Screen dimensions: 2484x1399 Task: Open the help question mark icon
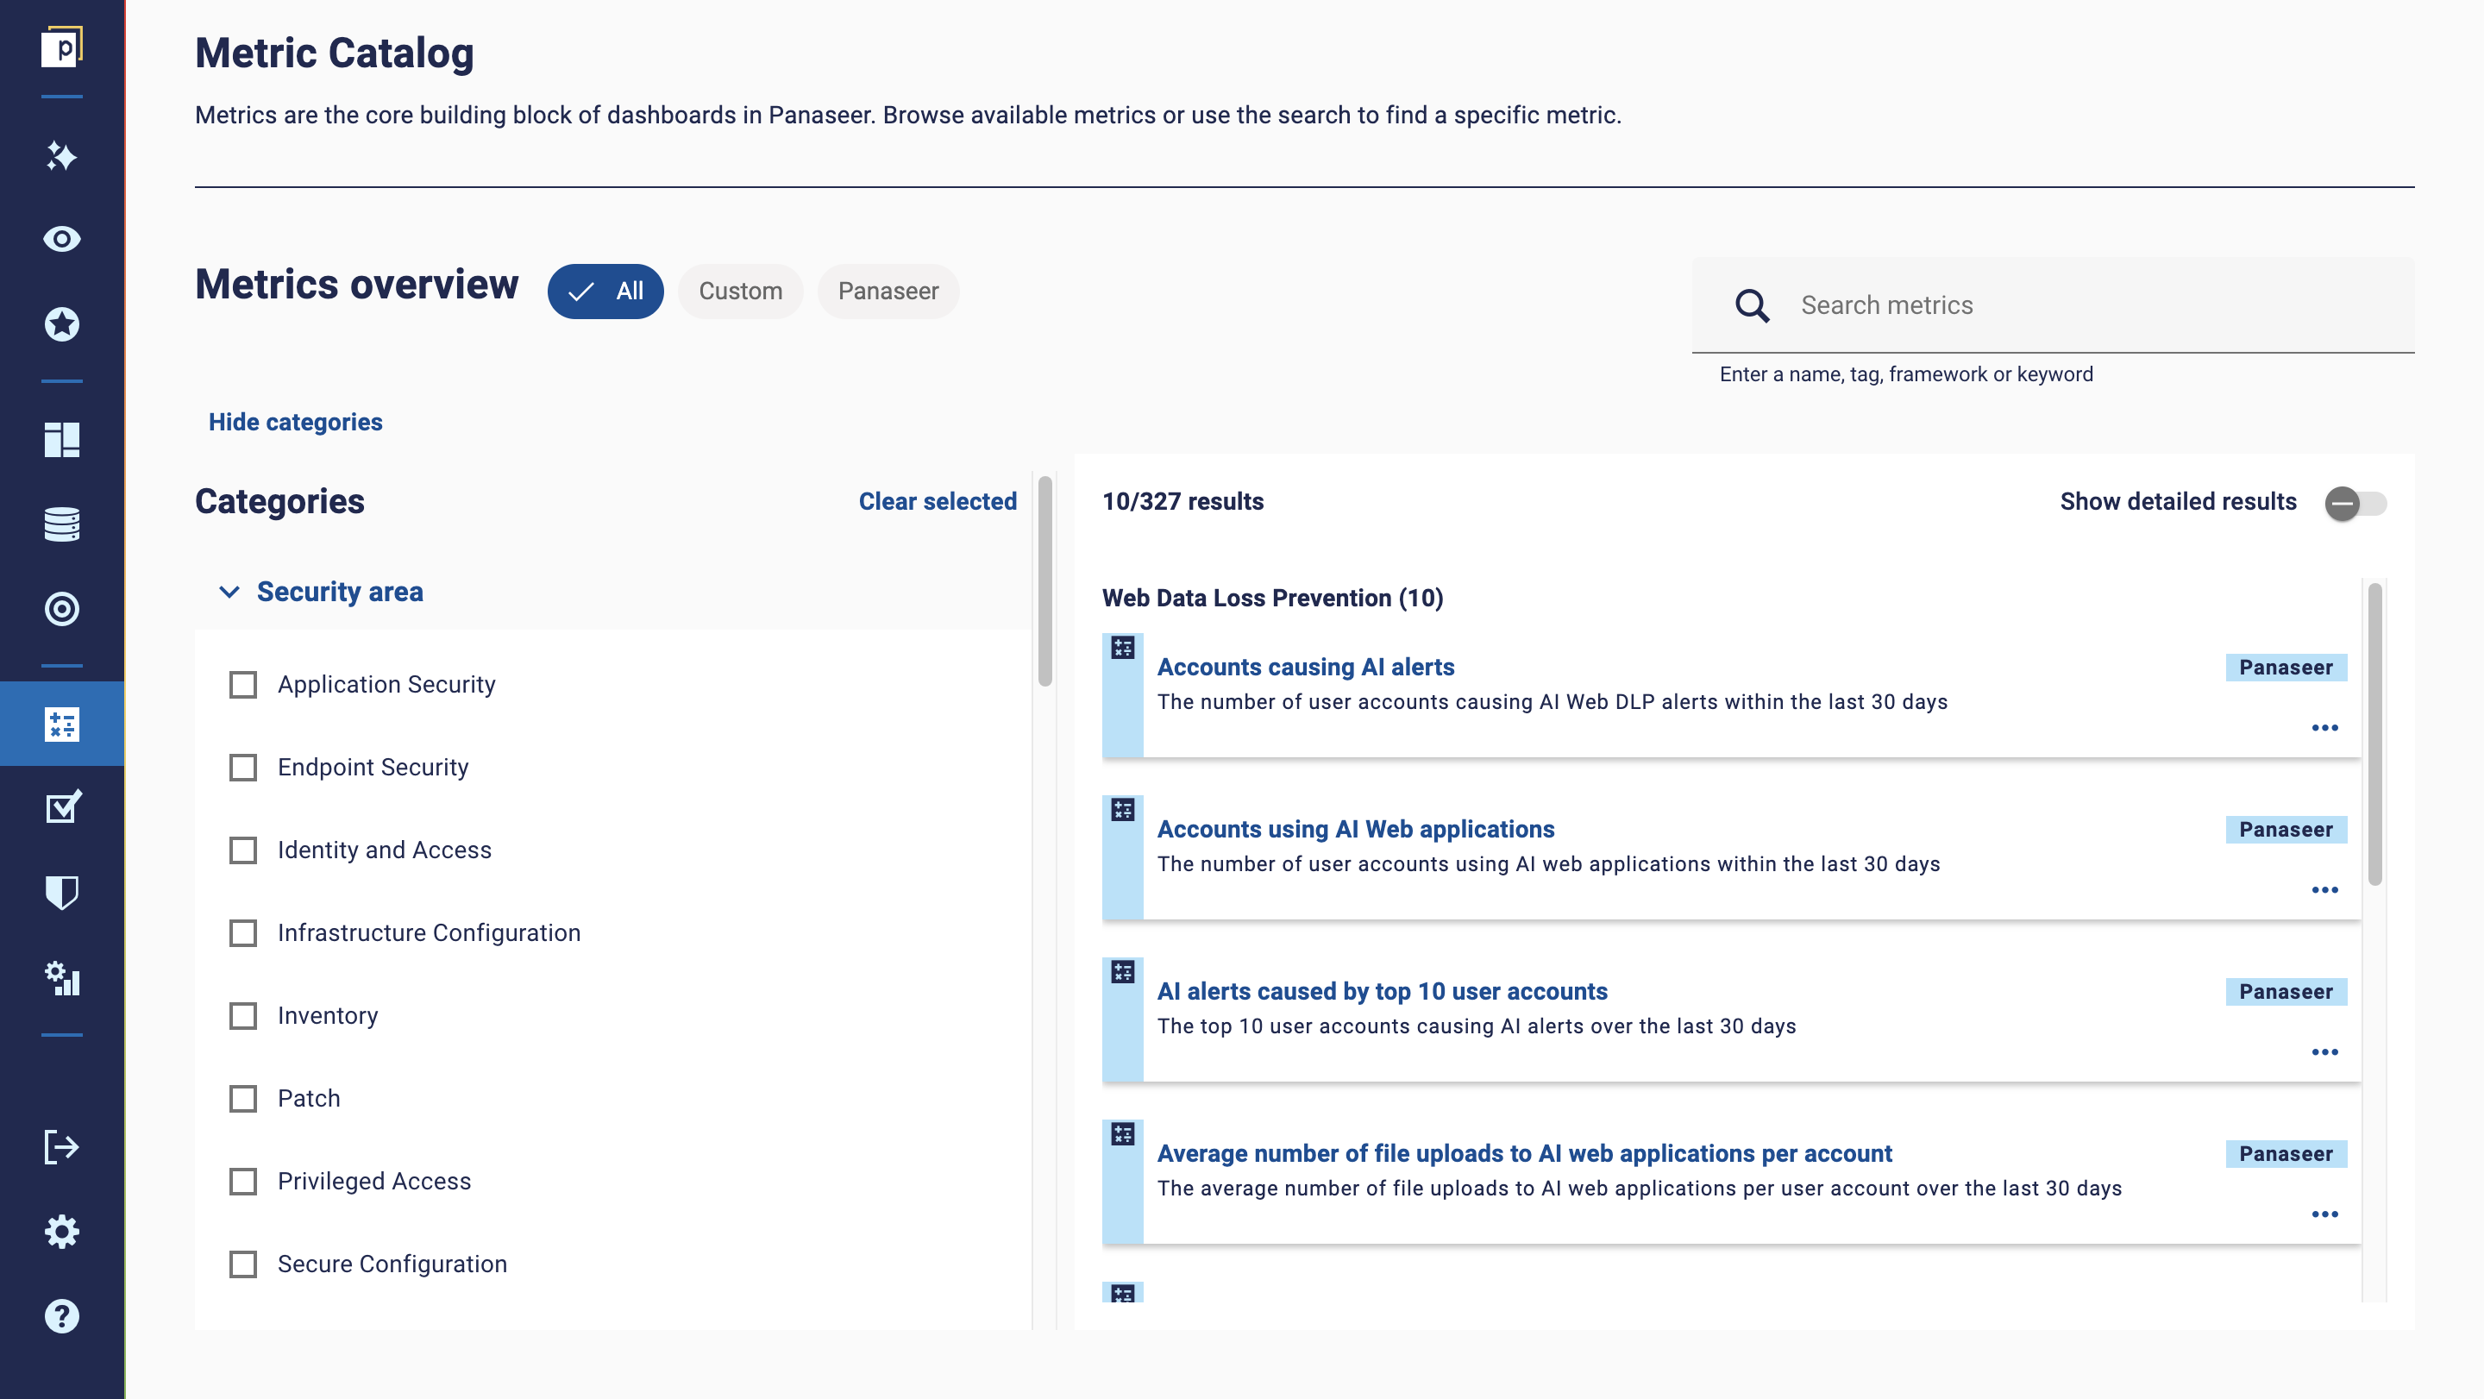62,1317
